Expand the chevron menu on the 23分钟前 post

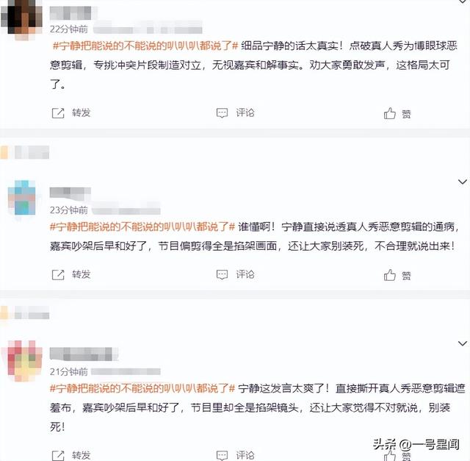pos(463,182)
